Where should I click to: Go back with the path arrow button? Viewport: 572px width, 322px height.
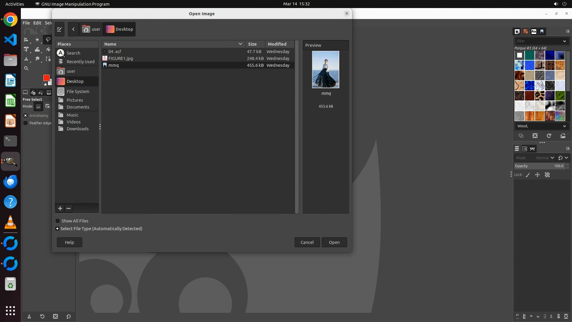click(73, 29)
